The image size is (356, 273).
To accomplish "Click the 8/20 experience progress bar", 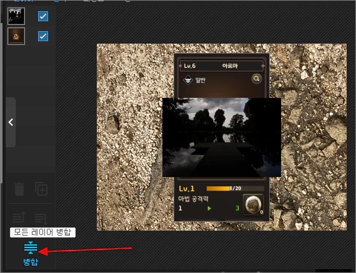I will [235, 188].
